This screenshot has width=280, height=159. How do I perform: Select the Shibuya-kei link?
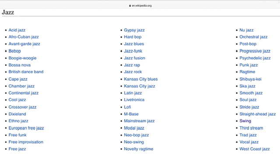[250, 79]
